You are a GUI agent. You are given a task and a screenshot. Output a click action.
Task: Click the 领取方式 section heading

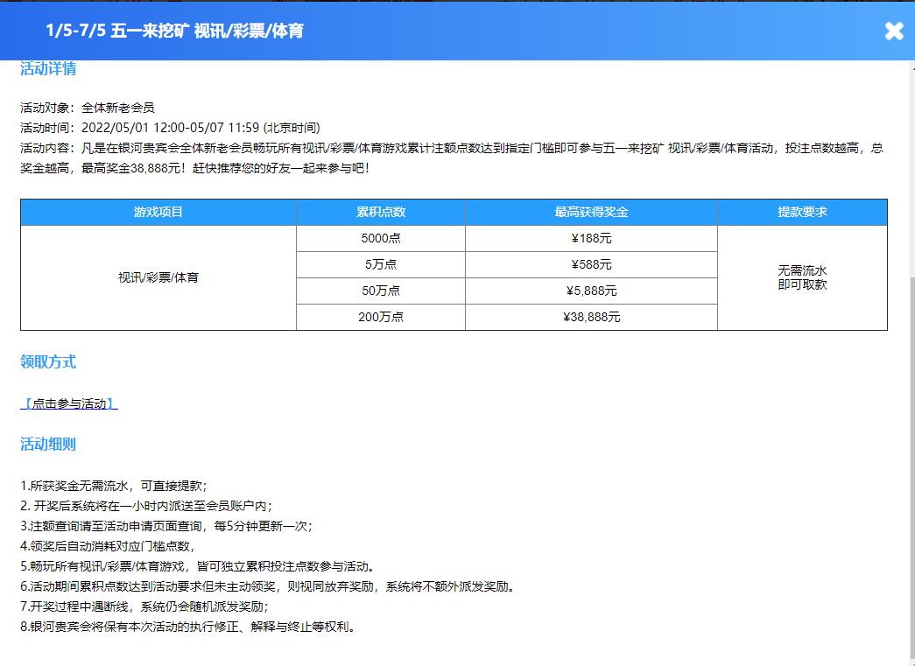point(48,362)
